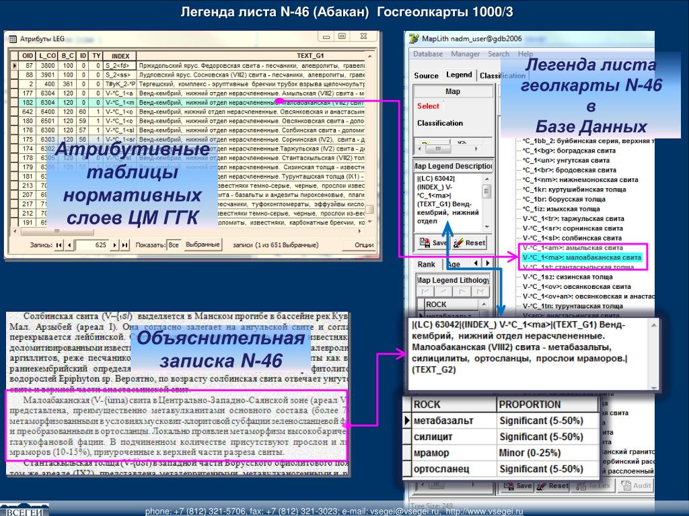Image resolution: width=689 pixels, height=516 pixels.
Task: Click the Map Legend Description scrollbar thumb
Action: pyautogui.click(x=487, y=190)
